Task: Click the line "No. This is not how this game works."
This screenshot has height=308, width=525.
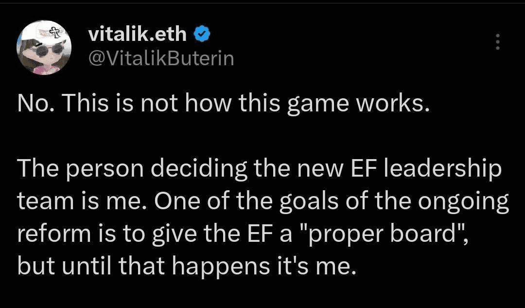Action: (x=223, y=104)
